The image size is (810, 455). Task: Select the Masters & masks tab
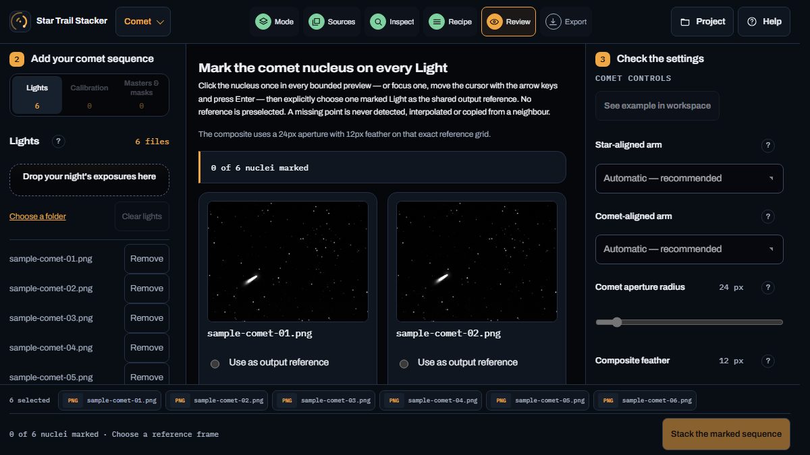[142, 95]
